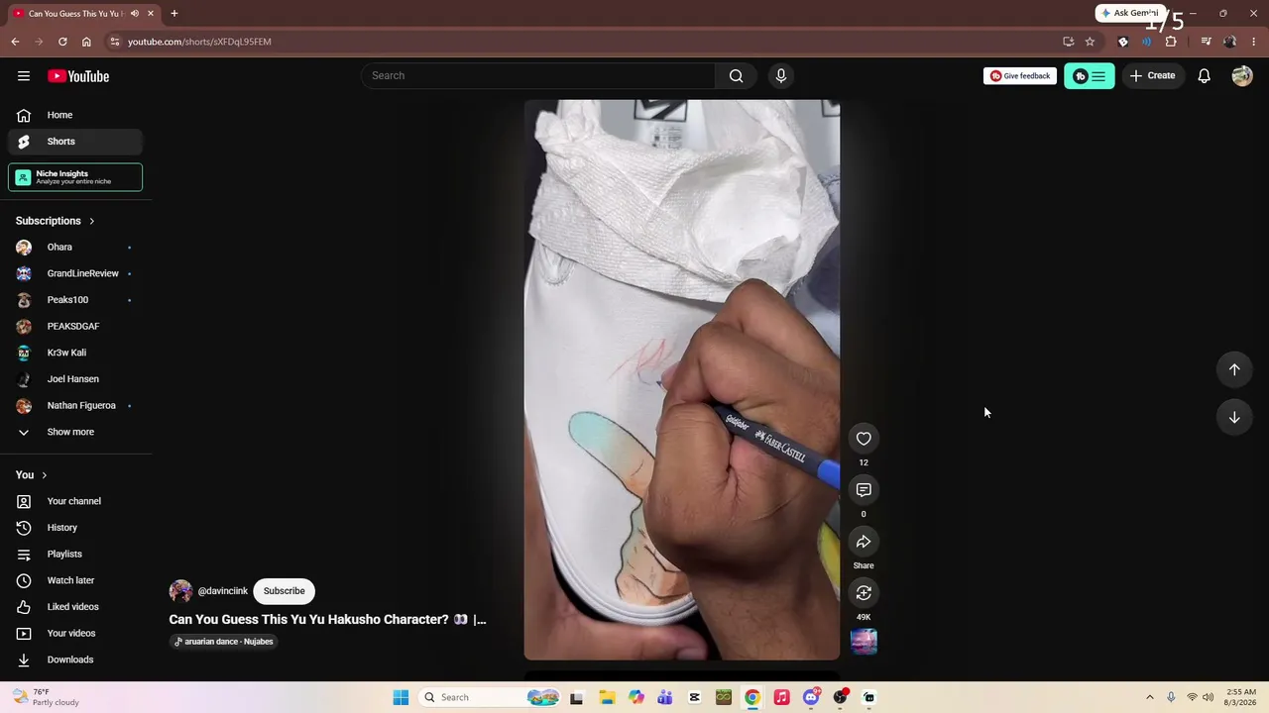
Task: Focus the YouTube search field
Action: click(538, 76)
